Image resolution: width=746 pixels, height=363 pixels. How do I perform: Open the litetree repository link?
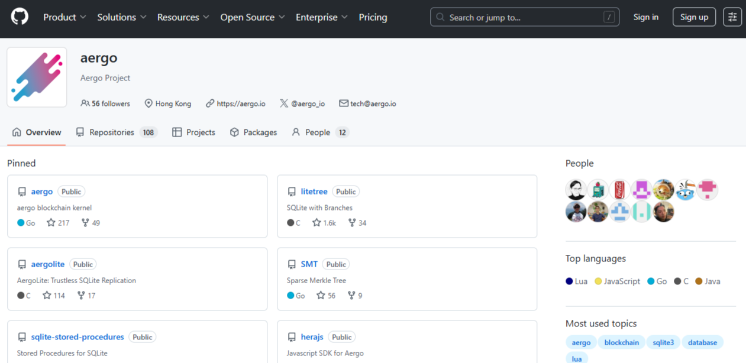click(x=314, y=192)
